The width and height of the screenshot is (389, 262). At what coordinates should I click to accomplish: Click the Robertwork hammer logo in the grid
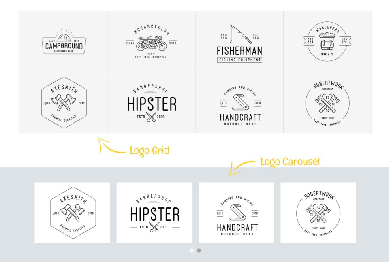tap(327, 102)
